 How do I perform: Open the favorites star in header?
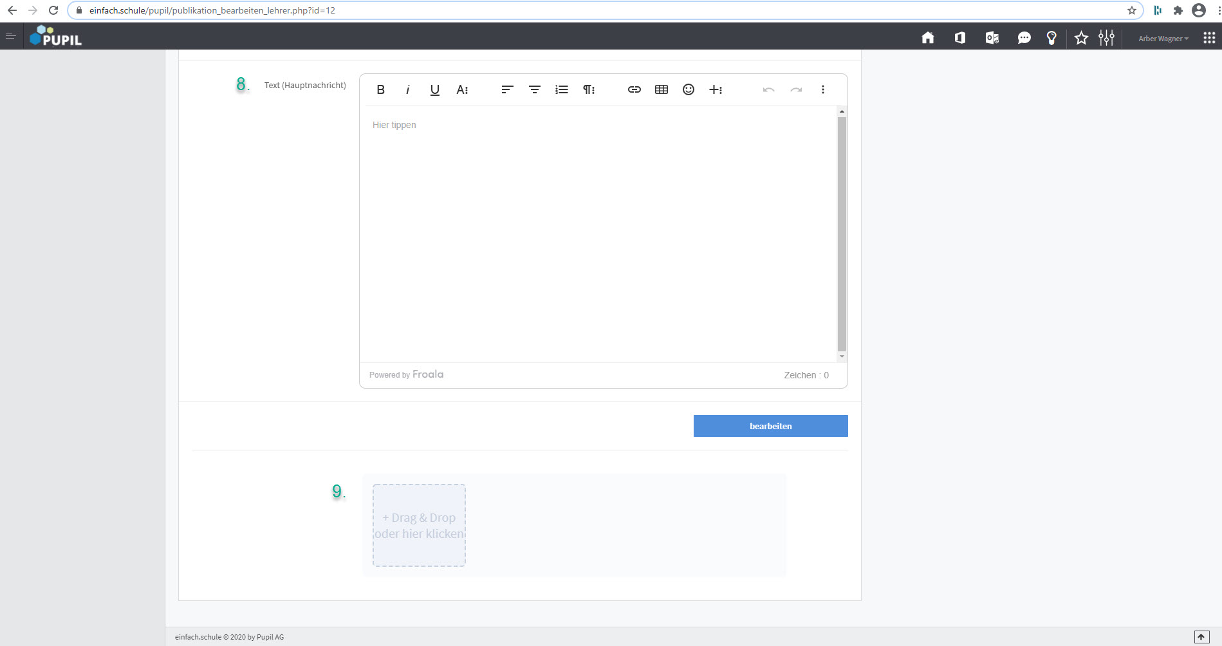(x=1081, y=38)
